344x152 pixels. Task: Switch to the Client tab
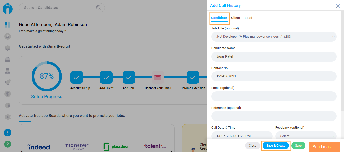point(236,18)
